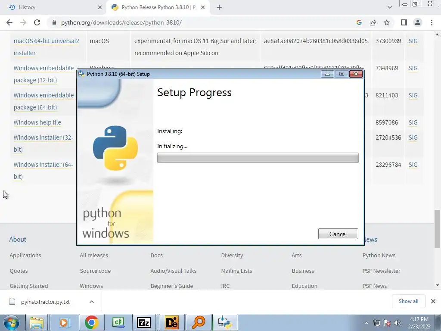Open Beginner's Guide footer link
441x331 pixels.
[172, 286]
